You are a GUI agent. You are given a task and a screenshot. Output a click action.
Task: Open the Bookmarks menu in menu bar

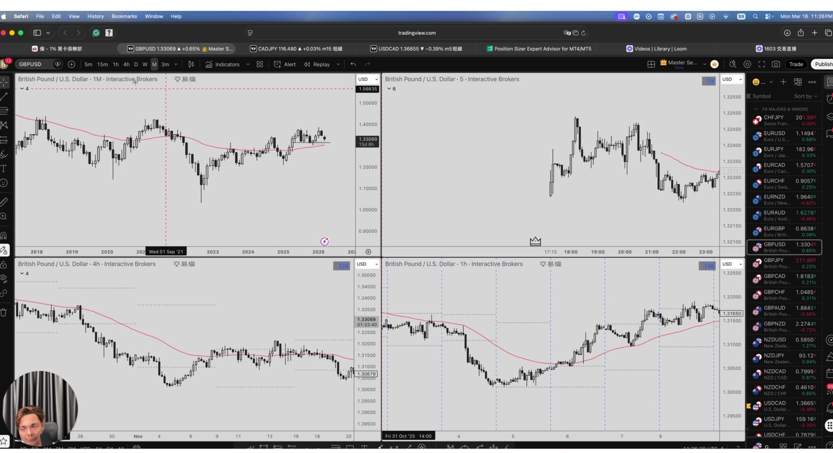pos(124,16)
